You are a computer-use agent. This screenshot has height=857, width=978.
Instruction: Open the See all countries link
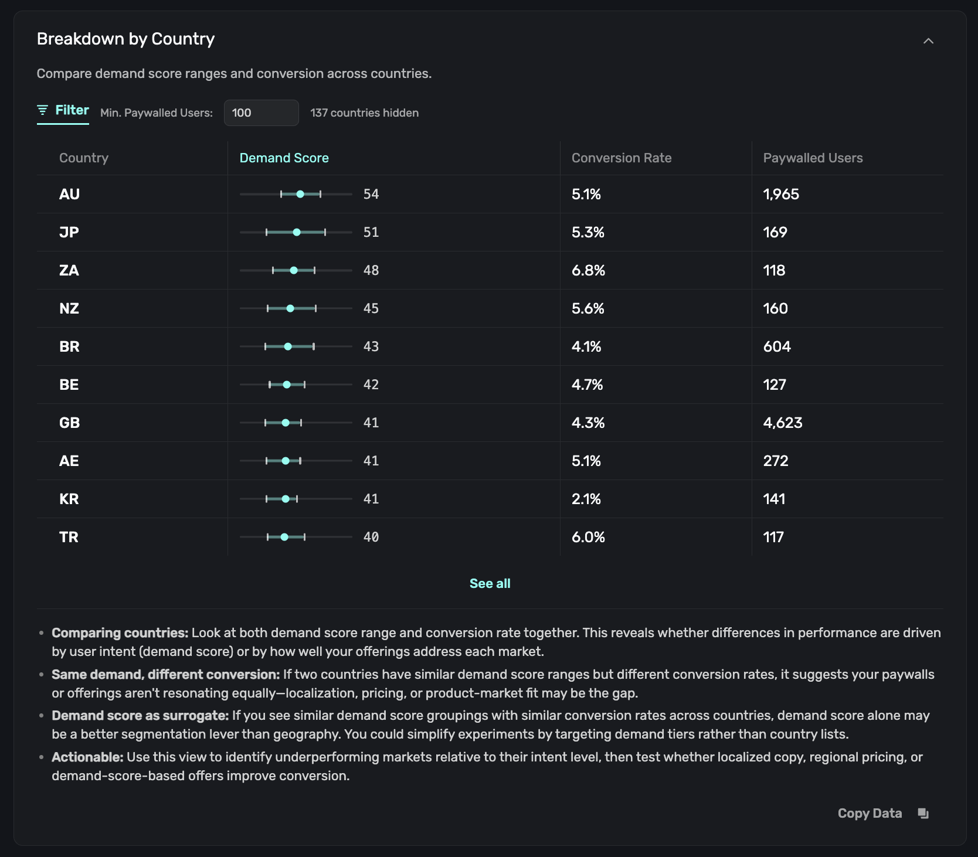490,583
